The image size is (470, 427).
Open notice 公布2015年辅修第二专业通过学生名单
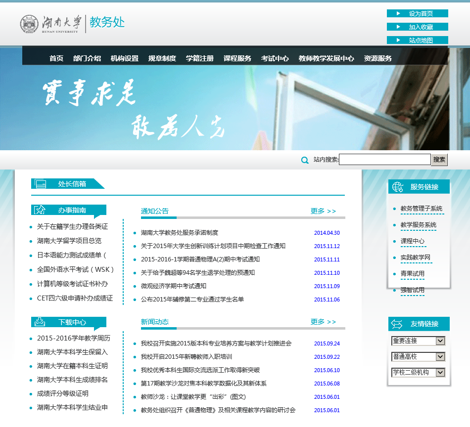pyautogui.click(x=192, y=299)
